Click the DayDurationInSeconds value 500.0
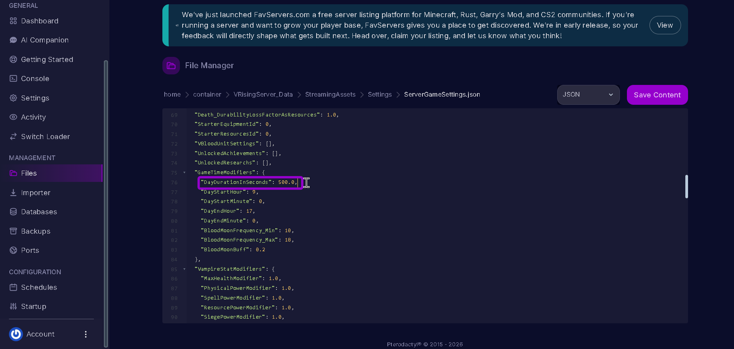Viewport: 734px width, 349px height. [286, 182]
